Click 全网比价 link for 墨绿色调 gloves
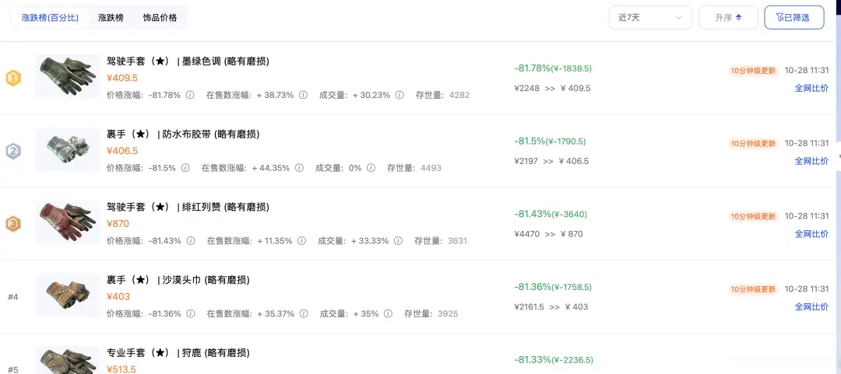This screenshot has height=374, width=841. coord(811,88)
